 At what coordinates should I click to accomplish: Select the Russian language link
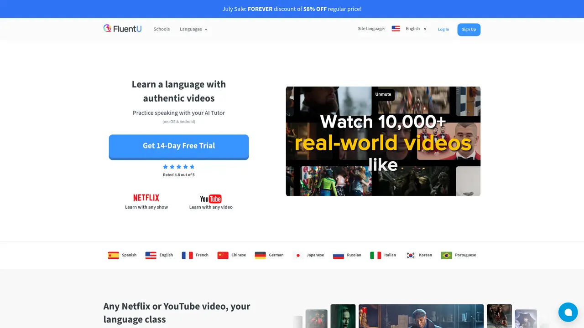pyautogui.click(x=354, y=255)
